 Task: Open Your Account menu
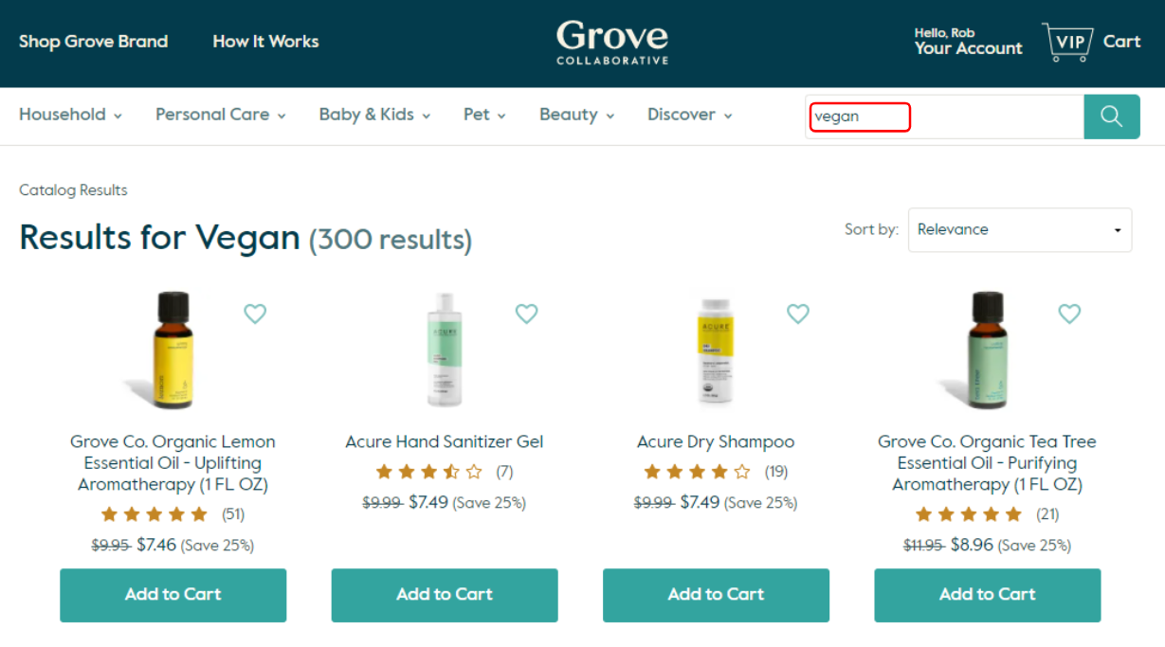pyautogui.click(x=968, y=42)
